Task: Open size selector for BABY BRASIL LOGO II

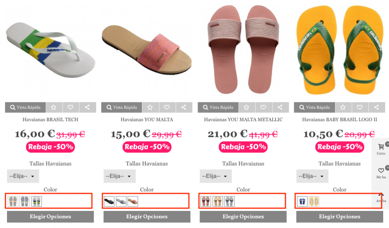Action: [312, 176]
